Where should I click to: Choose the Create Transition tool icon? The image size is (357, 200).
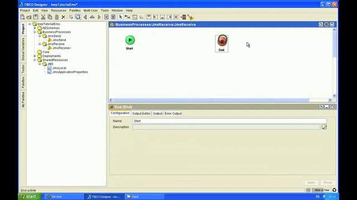click(x=127, y=17)
